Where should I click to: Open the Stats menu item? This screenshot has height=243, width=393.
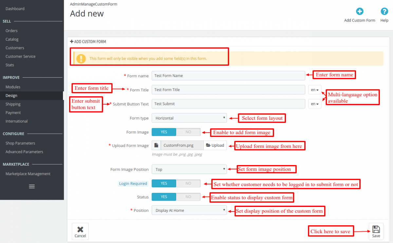(10, 65)
